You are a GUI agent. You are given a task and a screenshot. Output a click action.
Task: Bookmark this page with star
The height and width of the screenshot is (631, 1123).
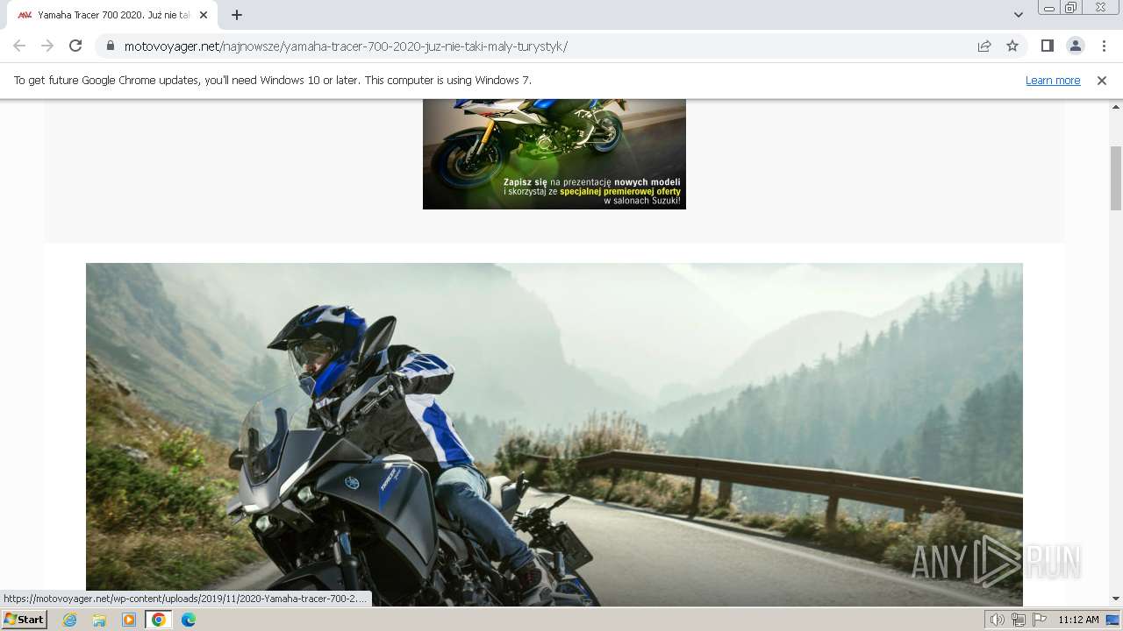pyautogui.click(x=1012, y=46)
